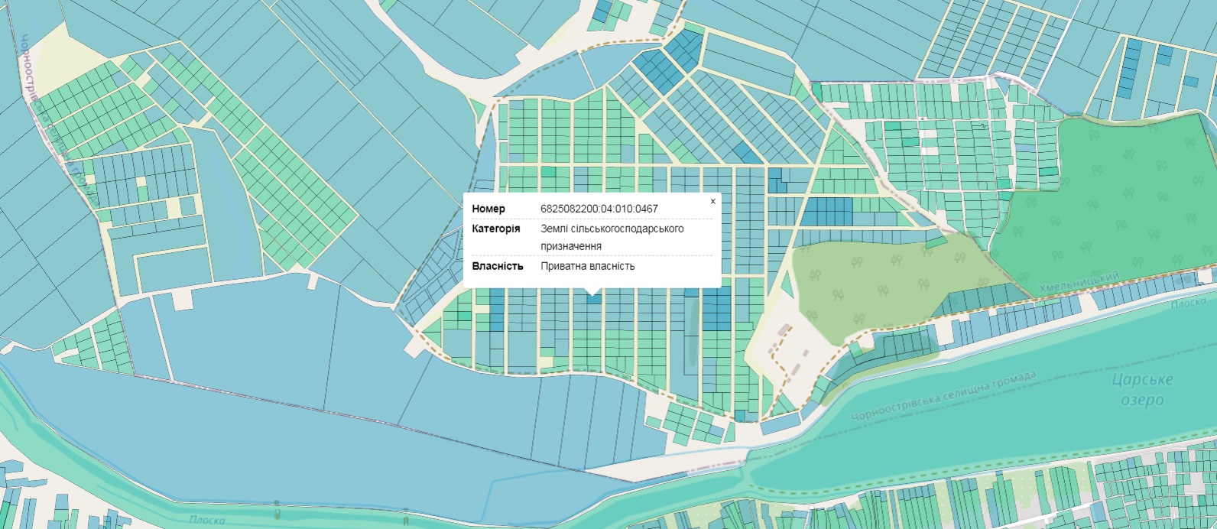The height and width of the screenshot is (529, 1217).
Task: Click the Категорія field label
Action: pyautogui.click(x=495, y=229)
